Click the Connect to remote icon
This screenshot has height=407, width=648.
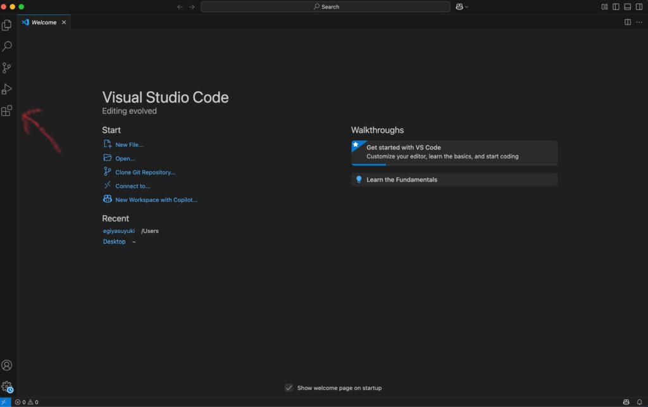[108, 185]
